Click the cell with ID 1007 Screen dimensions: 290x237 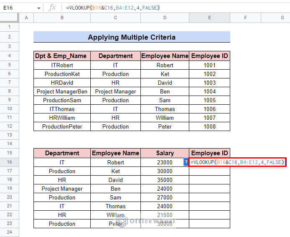(209, 118)
